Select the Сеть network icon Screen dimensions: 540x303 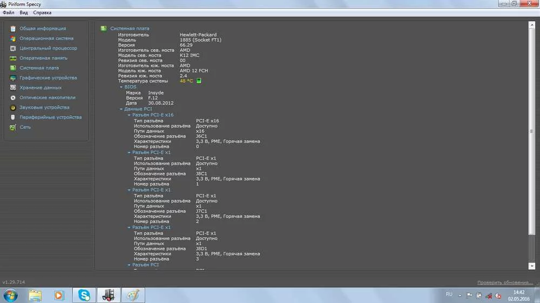pos(13,127)
